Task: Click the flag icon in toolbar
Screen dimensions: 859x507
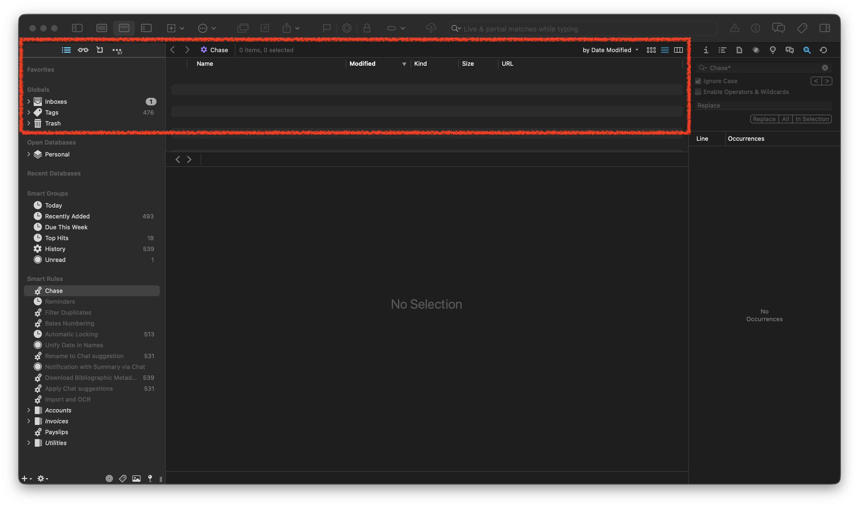Action: pyautogui.click(x=326, y=28)
